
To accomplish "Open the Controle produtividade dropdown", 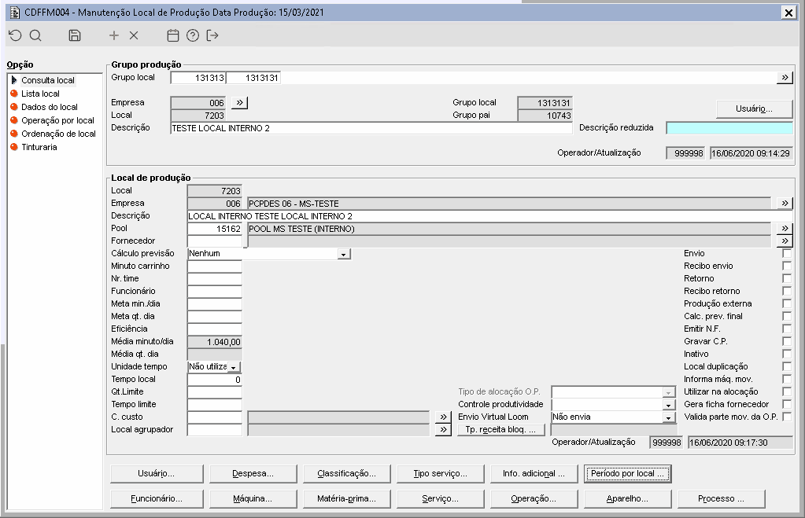I will pos(668,405).
